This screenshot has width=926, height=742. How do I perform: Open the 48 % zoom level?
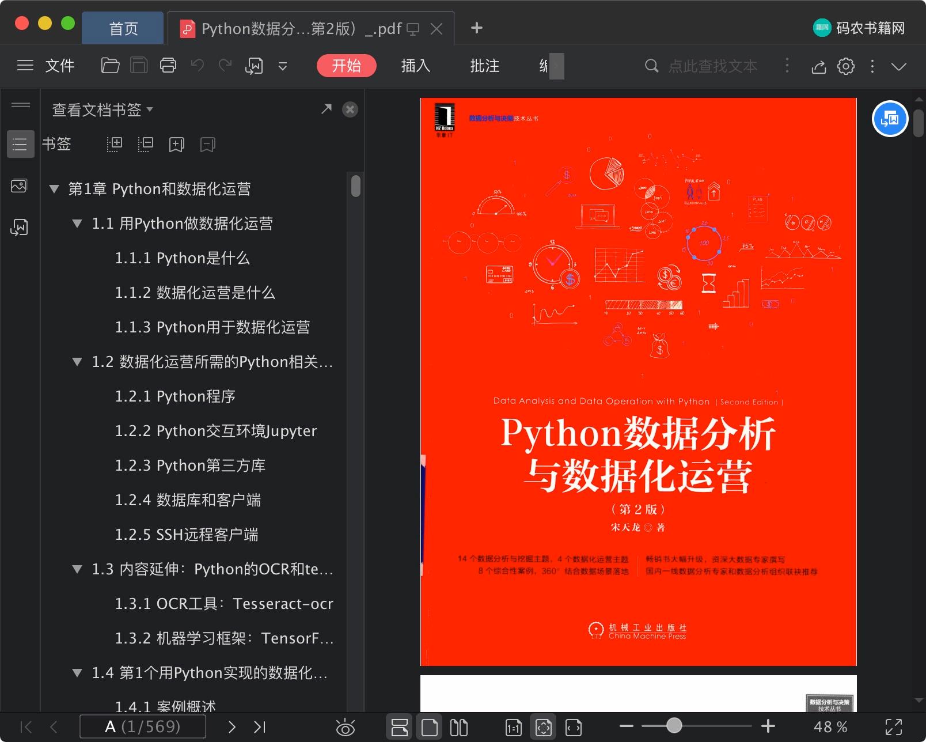pyautogui.click(x=830, y=727)
